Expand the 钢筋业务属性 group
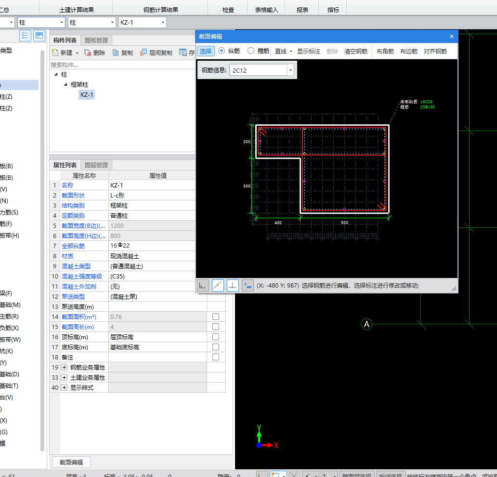Image resolution: width=497 pixels, height=477 pixels. 65,367
